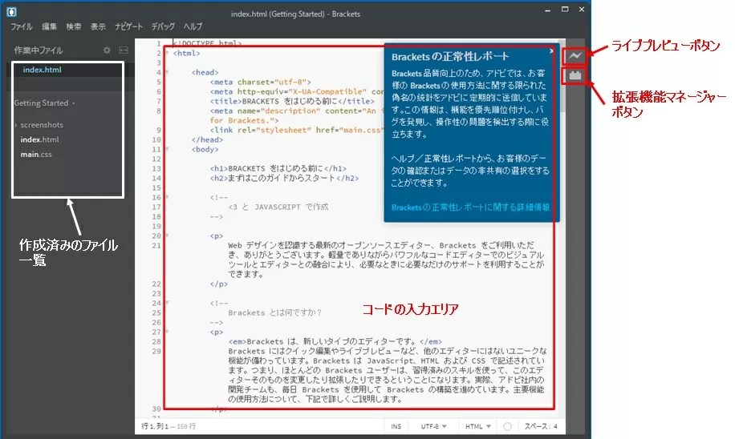Open the 編集 menu
The image size is (735, 439).
pyautogui.click(x=49, y=26)
